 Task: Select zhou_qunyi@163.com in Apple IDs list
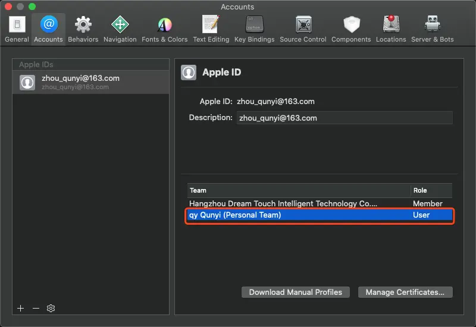click(x=91, y=82)
